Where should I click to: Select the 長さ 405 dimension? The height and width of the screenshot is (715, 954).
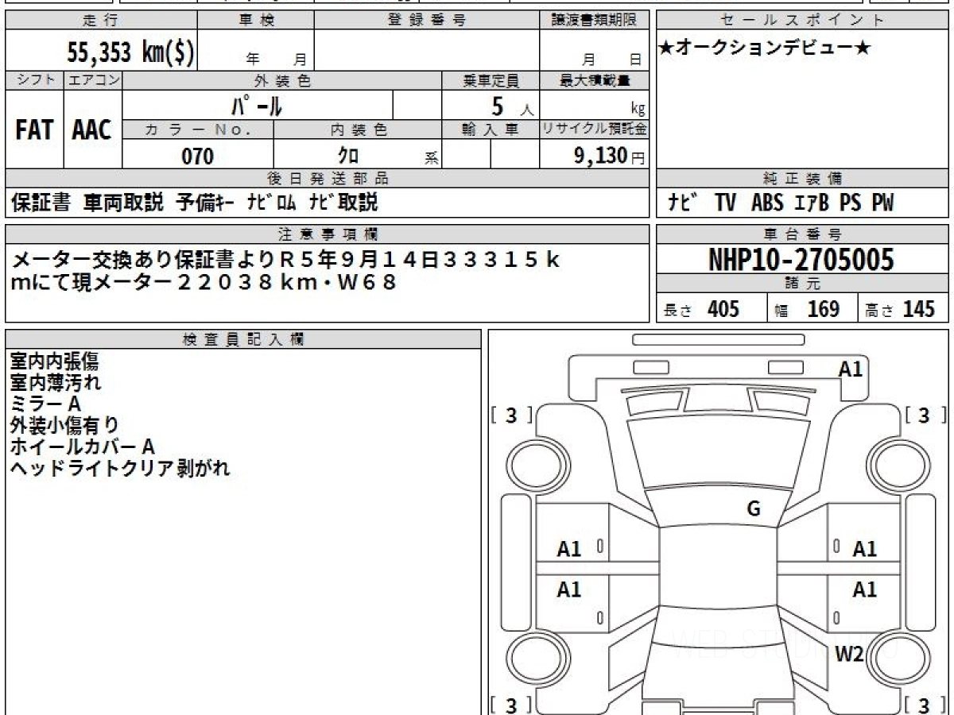(x=701, y=309)
